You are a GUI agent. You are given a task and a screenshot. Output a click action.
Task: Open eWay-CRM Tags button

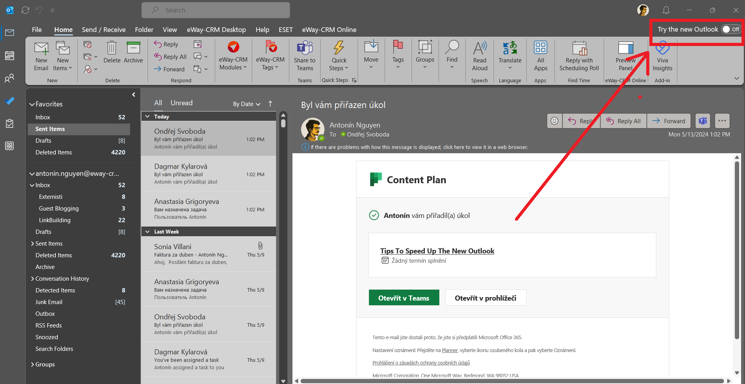coord(270,56)
